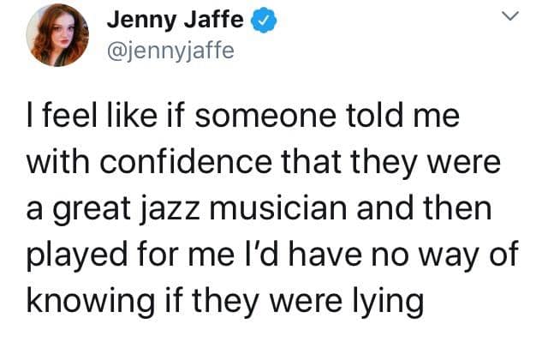Open the tweet options chevron menu

510,18
